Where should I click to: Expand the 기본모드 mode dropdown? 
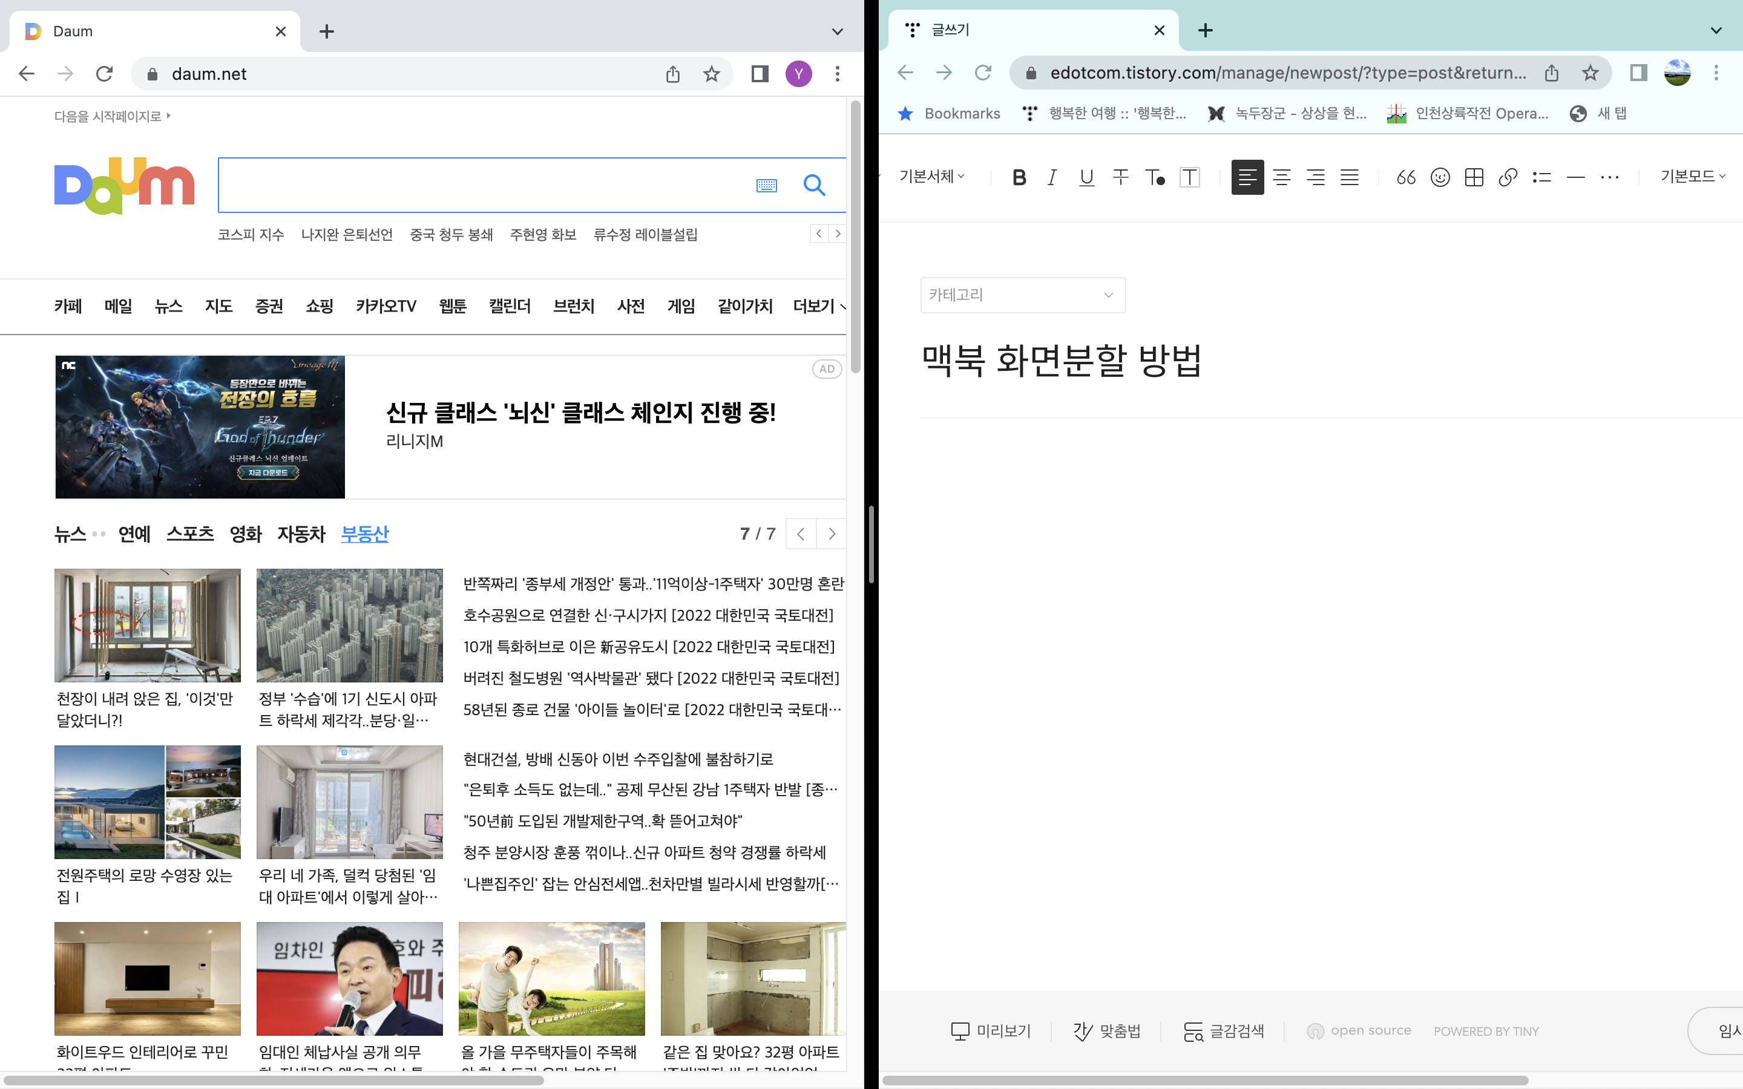pyautogui.click(x=1692, y=177)
